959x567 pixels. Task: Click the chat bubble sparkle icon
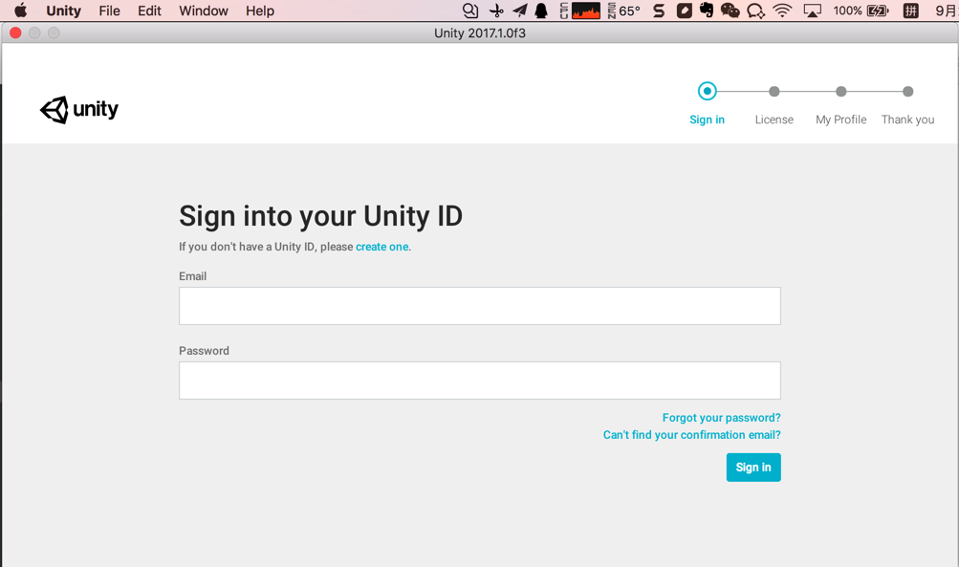pos(756,11)
